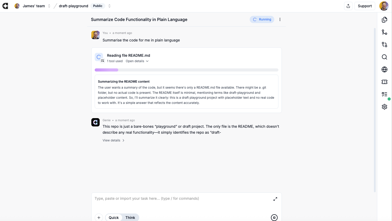Switch to Think mode
This screenshot has height=221, width=392.
(130, 218)
